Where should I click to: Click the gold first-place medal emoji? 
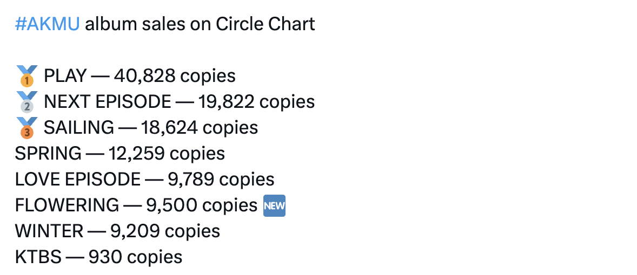click(x=26, y=76)
